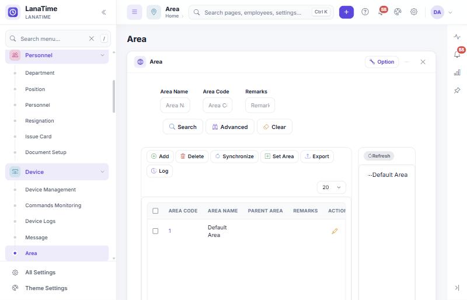Screen dimensions: 467x300
Task: Open the Issue Card menu item
Action: tap(38, 137)
